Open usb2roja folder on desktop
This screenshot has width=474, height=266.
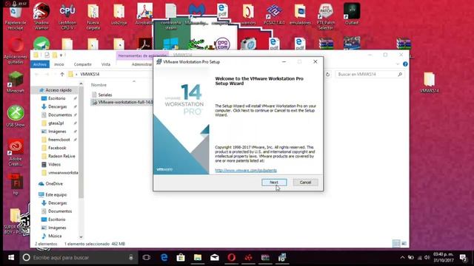click(118, 15)
